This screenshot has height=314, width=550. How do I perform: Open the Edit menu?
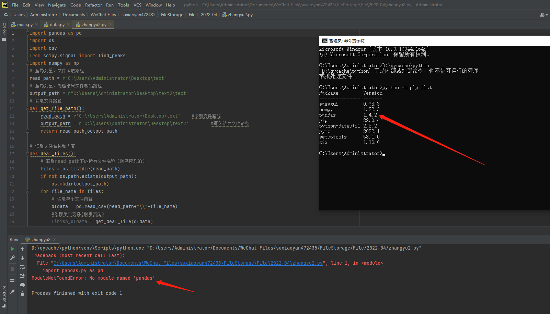pos(26,5)
